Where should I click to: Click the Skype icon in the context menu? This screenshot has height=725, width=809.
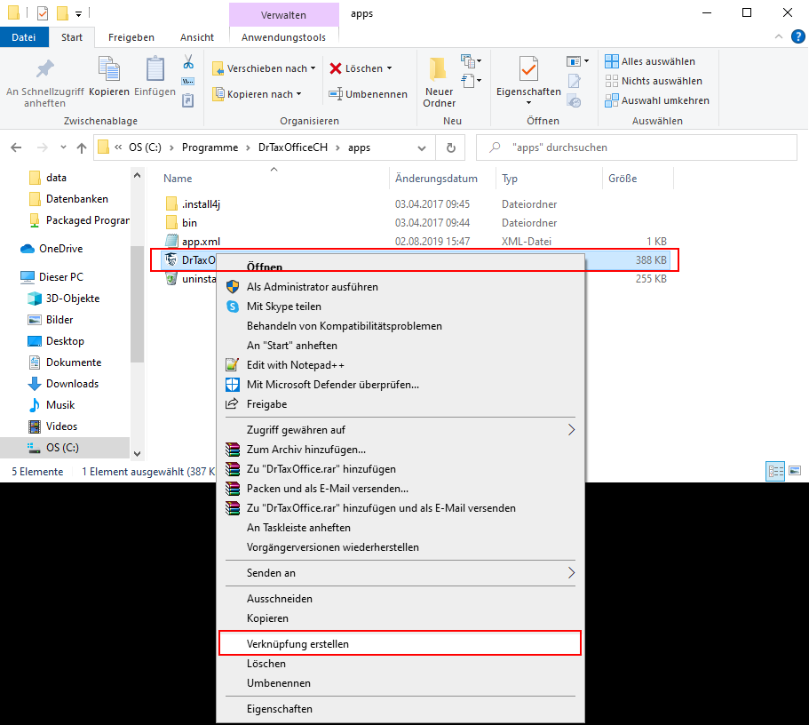(x=233, y=307)
